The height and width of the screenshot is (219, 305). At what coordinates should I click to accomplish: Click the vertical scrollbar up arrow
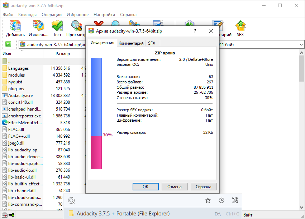(301, 53)
